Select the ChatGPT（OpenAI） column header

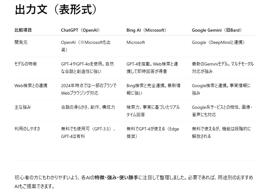click(x=80, y=30)
